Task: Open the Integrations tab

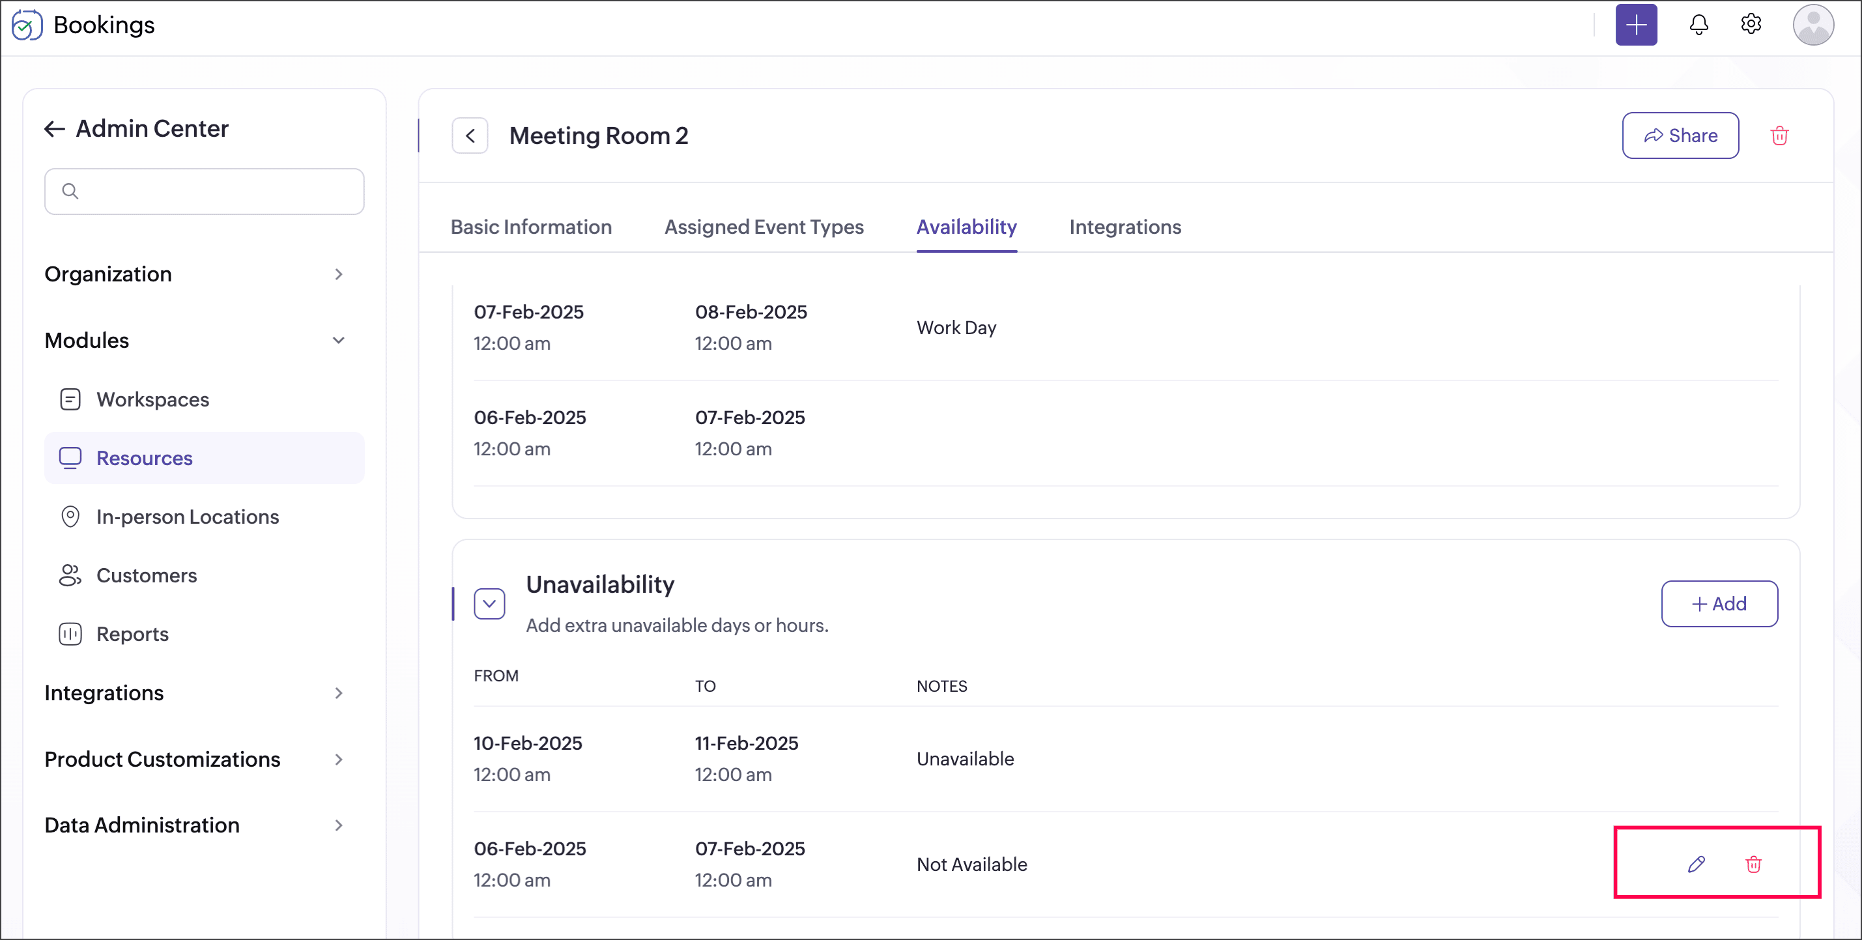Action: point(1124,227)
